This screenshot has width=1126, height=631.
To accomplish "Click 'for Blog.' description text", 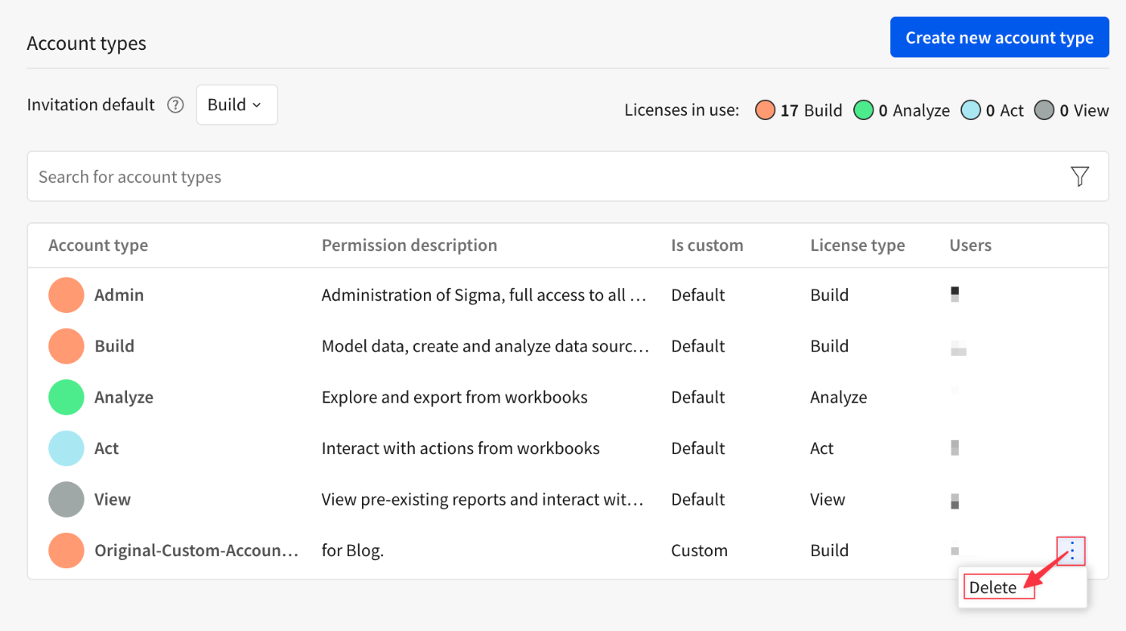I will [x=352, y=551].
